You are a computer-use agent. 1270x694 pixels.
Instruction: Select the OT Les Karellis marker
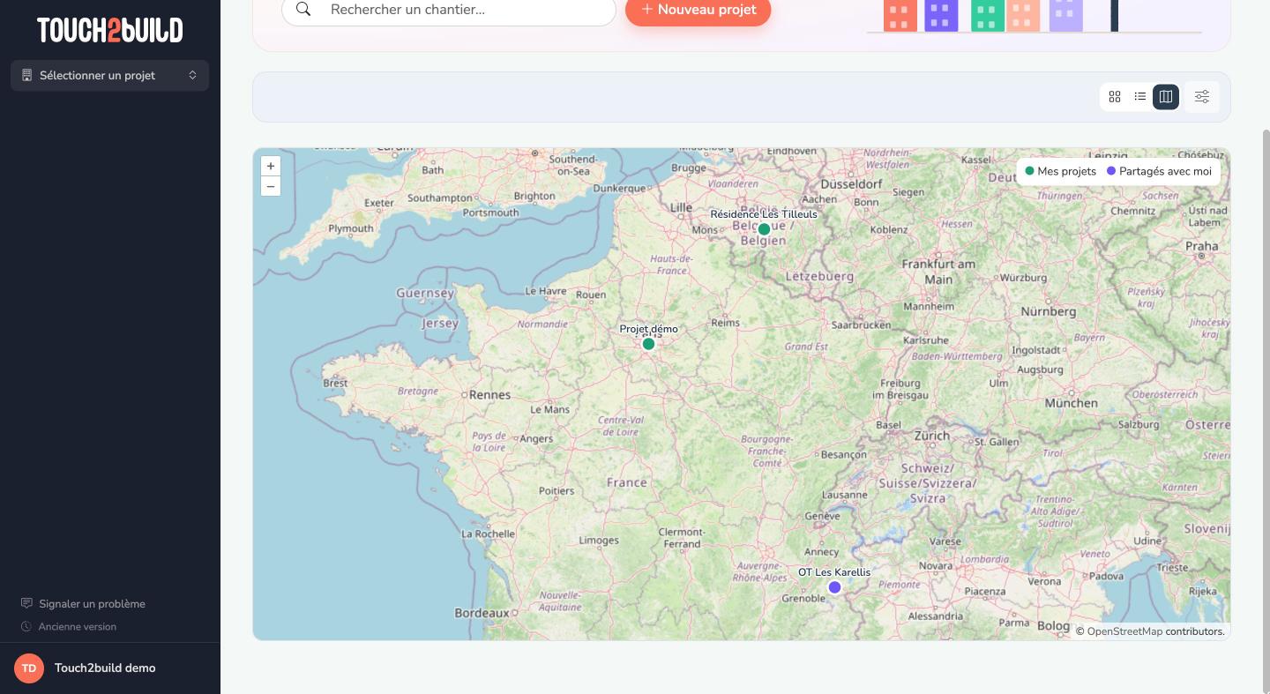834,587
